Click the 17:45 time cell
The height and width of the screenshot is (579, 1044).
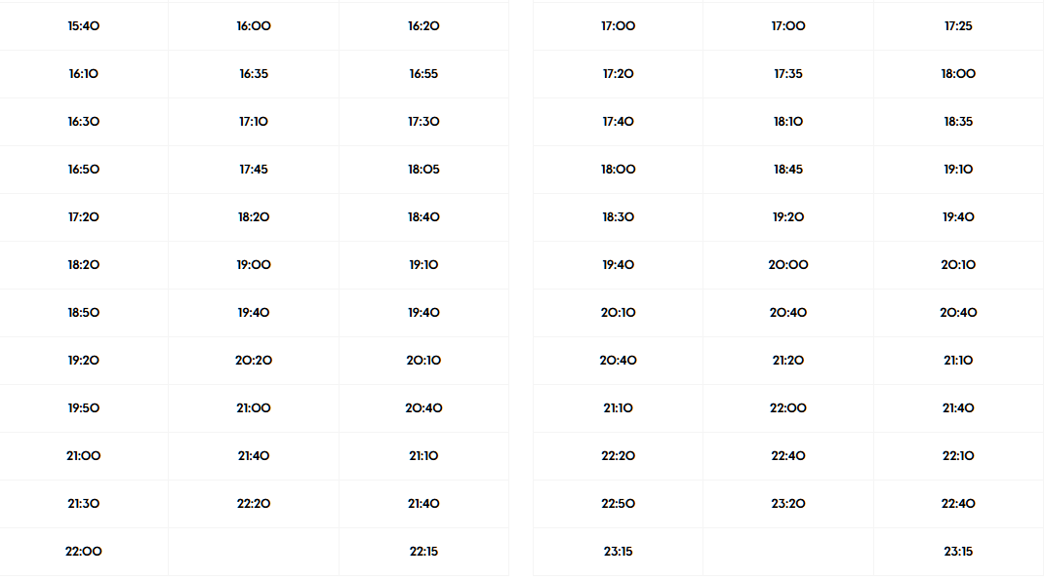coord(254,170)
